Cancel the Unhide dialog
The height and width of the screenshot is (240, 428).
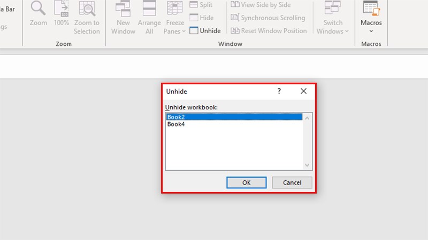292,182
